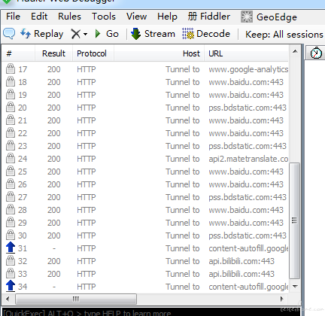Select content-autofill.google URL in session 34

[248, 287]
